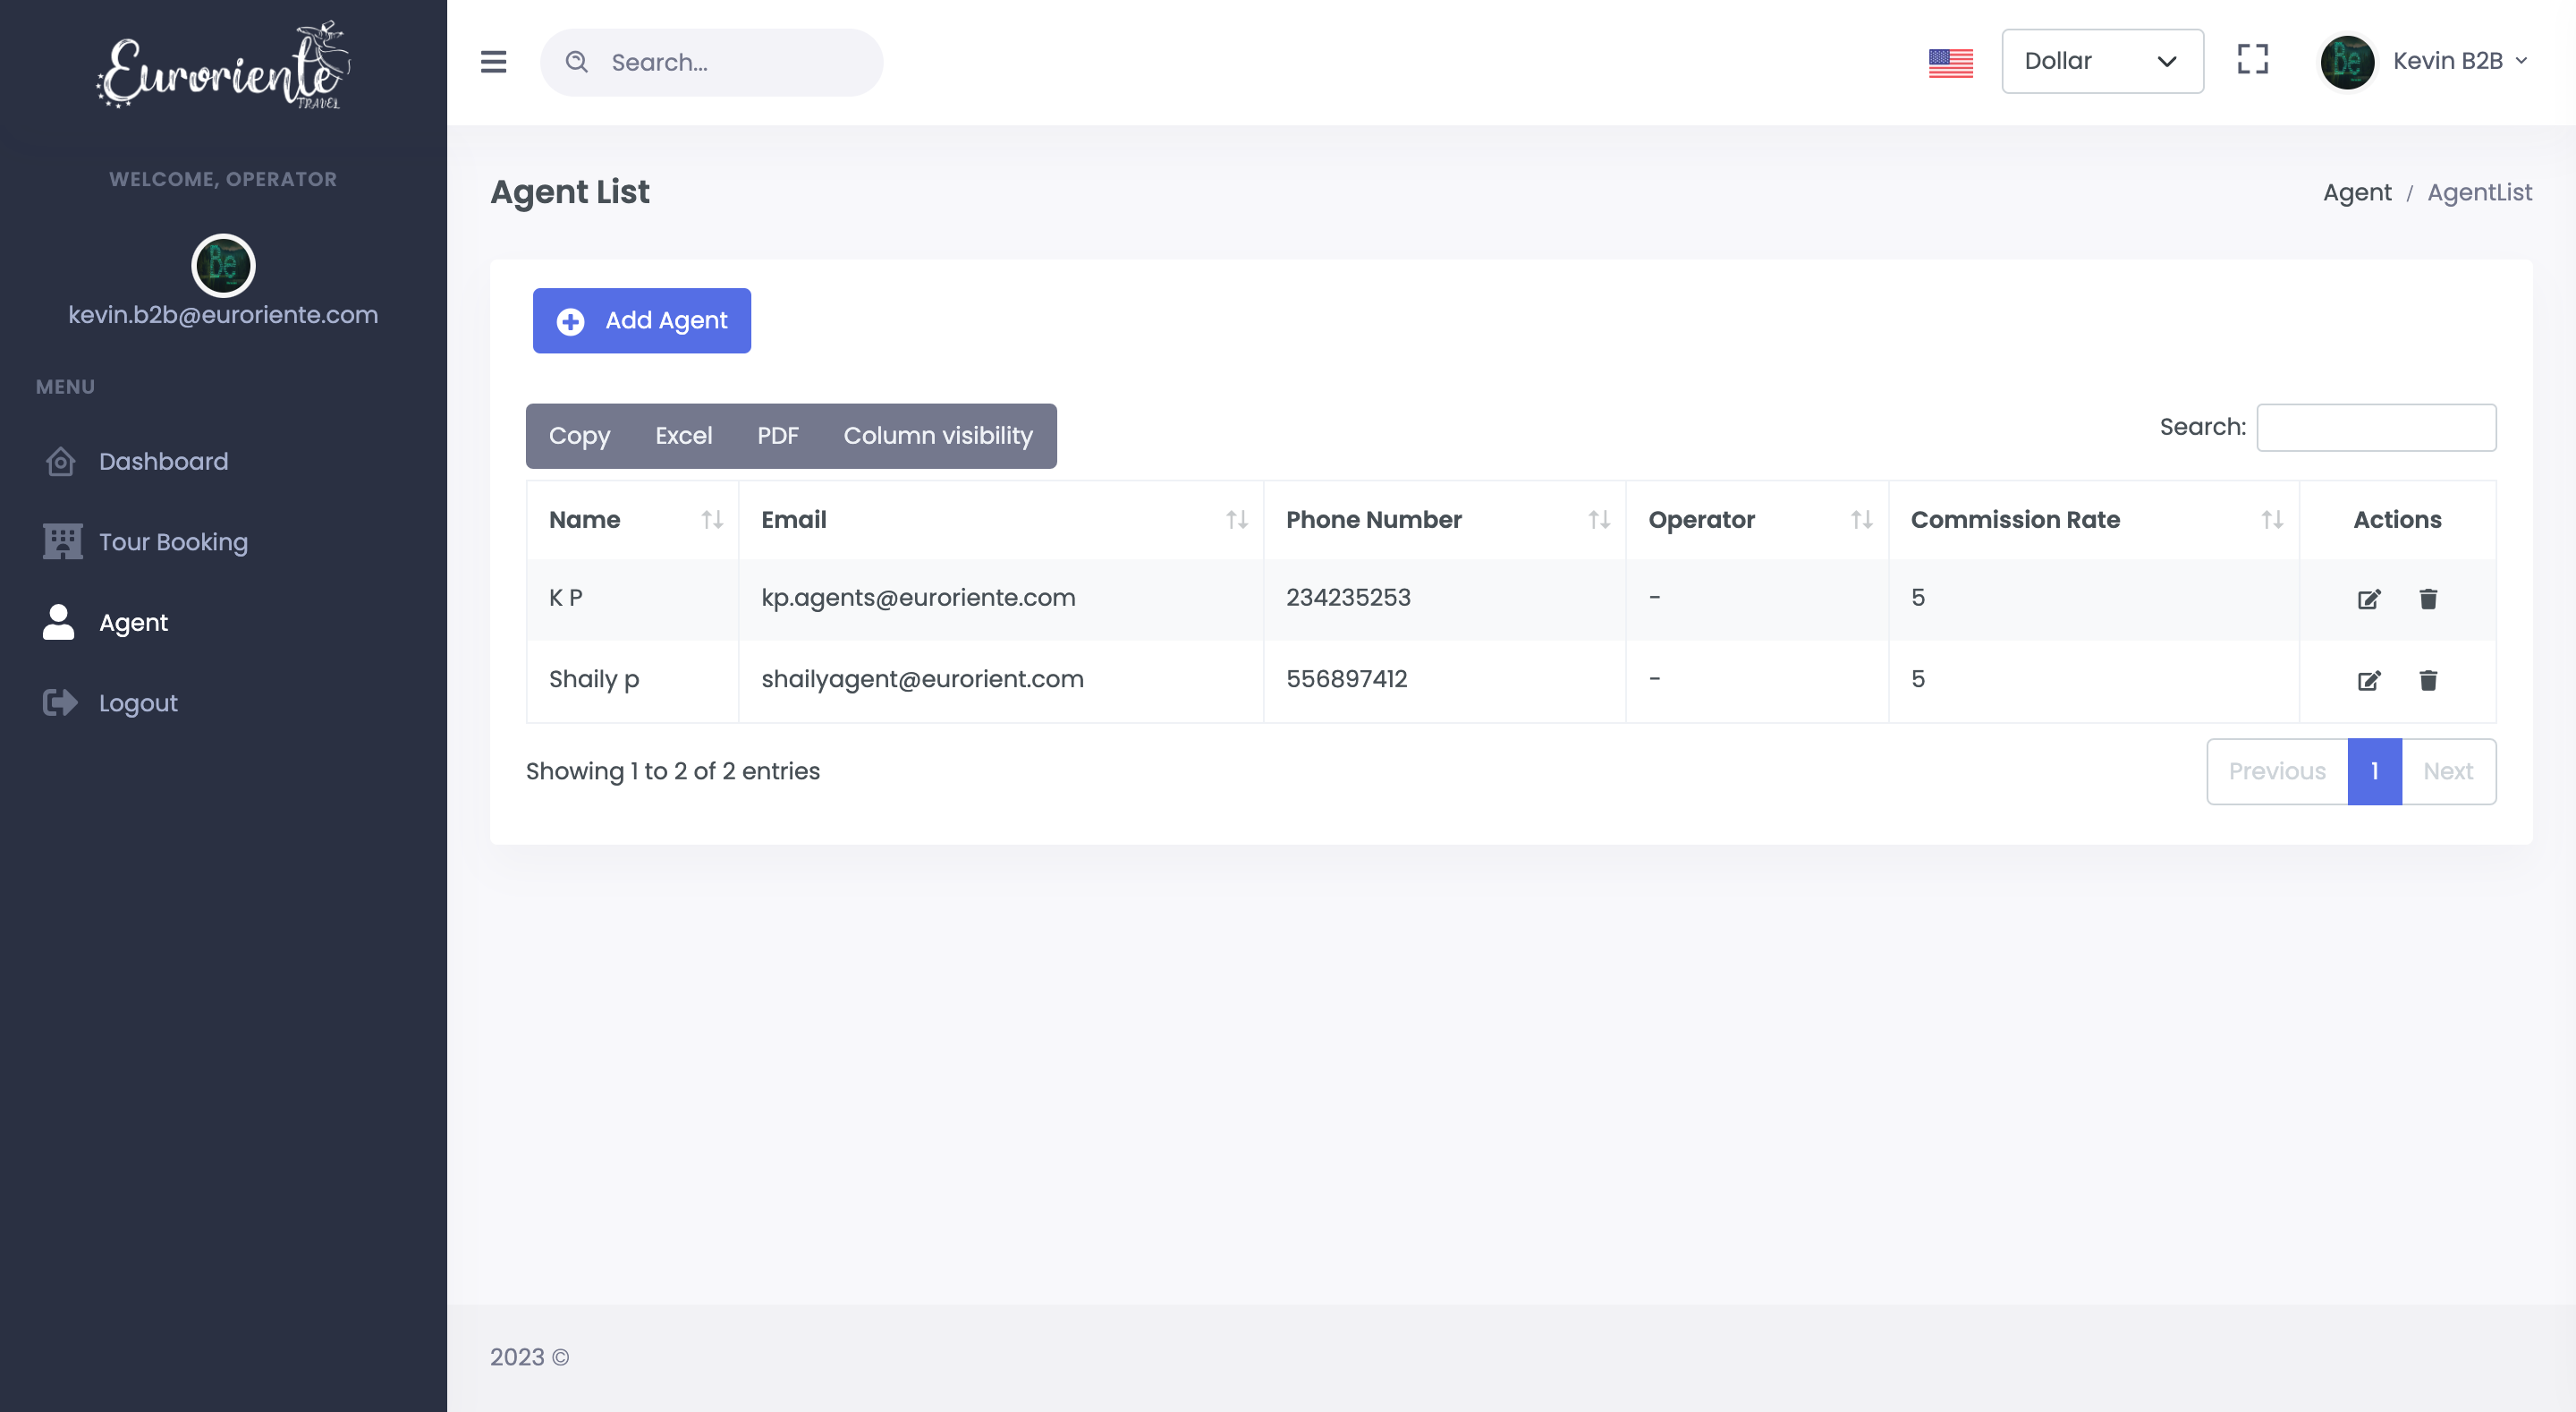Focus the top Search... input field
The width and height of the screenshot is (2576, 1412).
click(x=711, y=62)
